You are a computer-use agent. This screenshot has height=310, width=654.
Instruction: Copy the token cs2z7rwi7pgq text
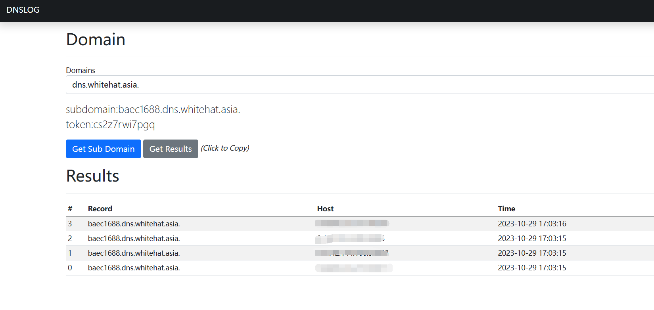tap(110, 124)
